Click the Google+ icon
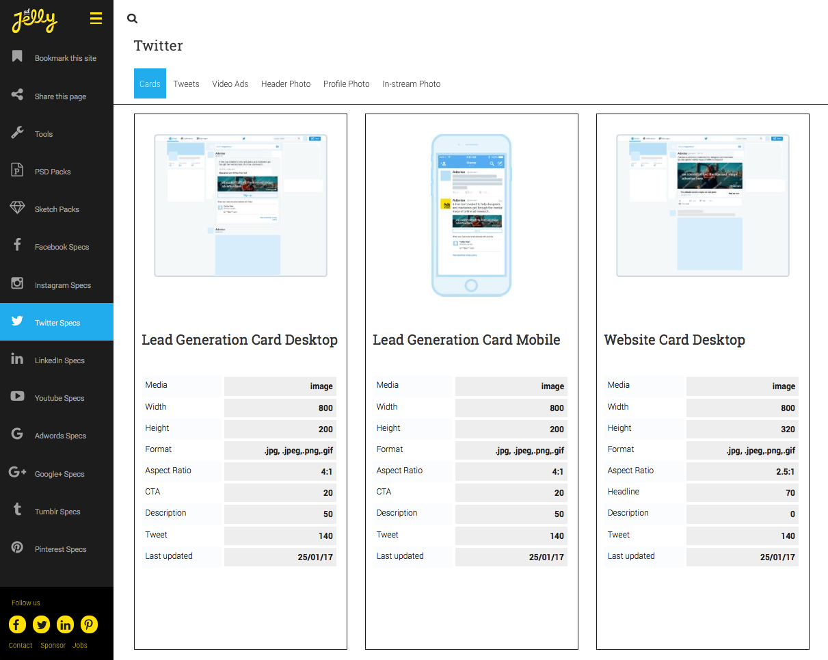Screen dimensions: 828x660 18,473
